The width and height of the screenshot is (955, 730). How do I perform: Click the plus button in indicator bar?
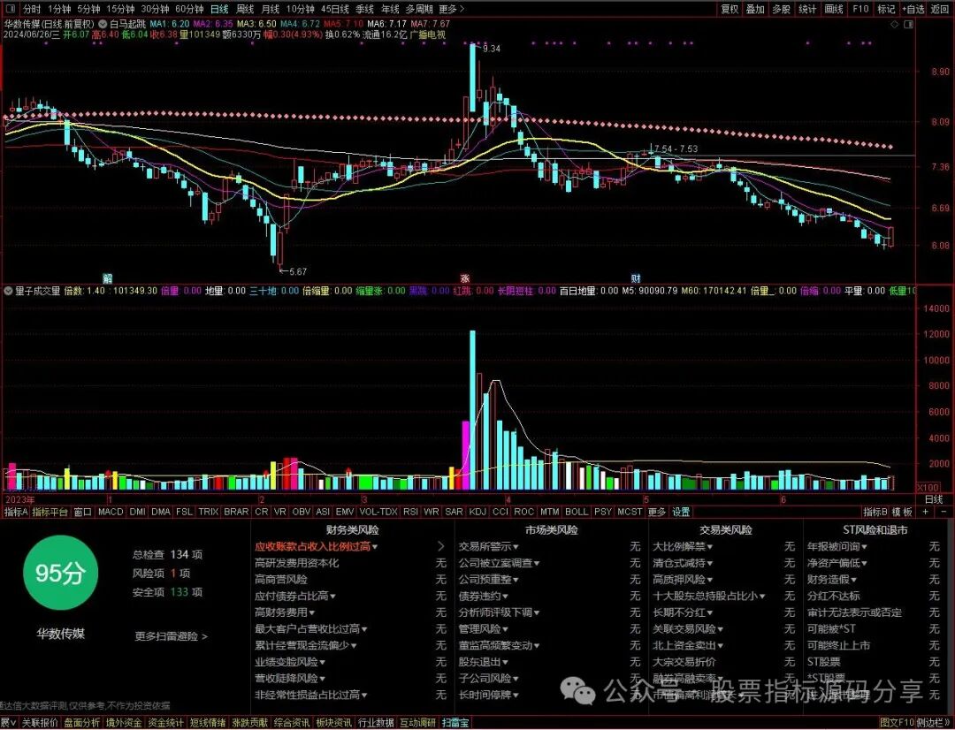926,512
